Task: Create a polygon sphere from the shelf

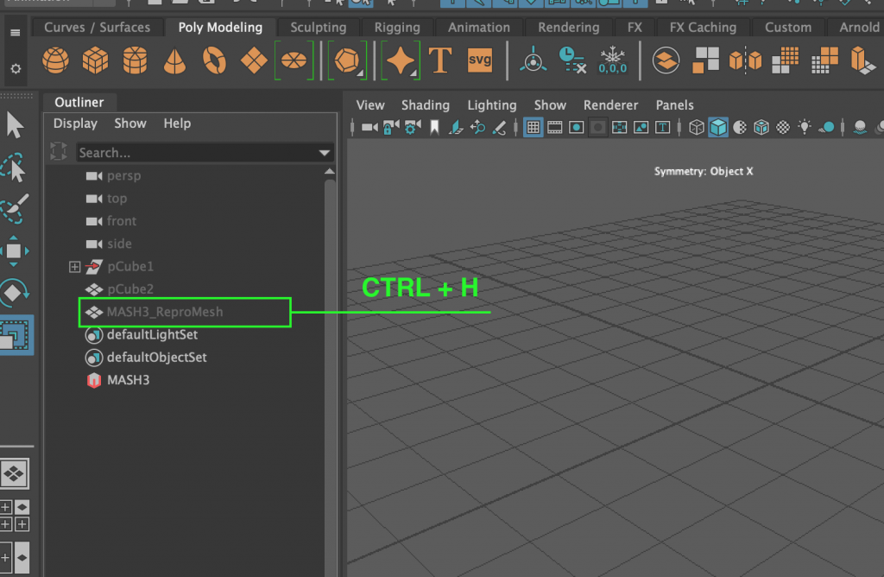Action: (x=55, y=60)
